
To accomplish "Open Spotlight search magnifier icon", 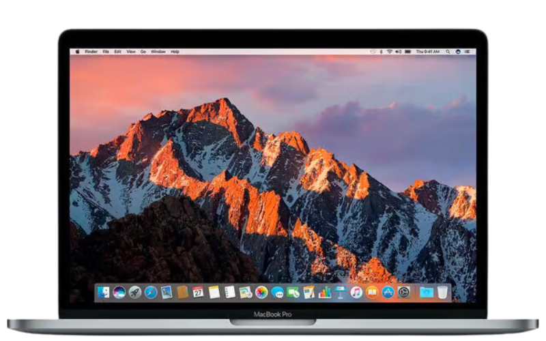I will tap(448, 52).
